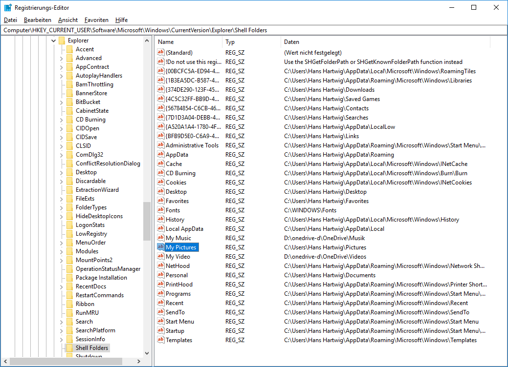
Task: Click the folder icon of the FileExts key
Action: click(69, 199)
